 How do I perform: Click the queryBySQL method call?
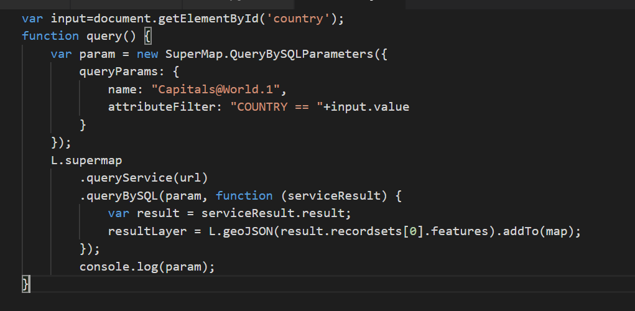(115, 196)
